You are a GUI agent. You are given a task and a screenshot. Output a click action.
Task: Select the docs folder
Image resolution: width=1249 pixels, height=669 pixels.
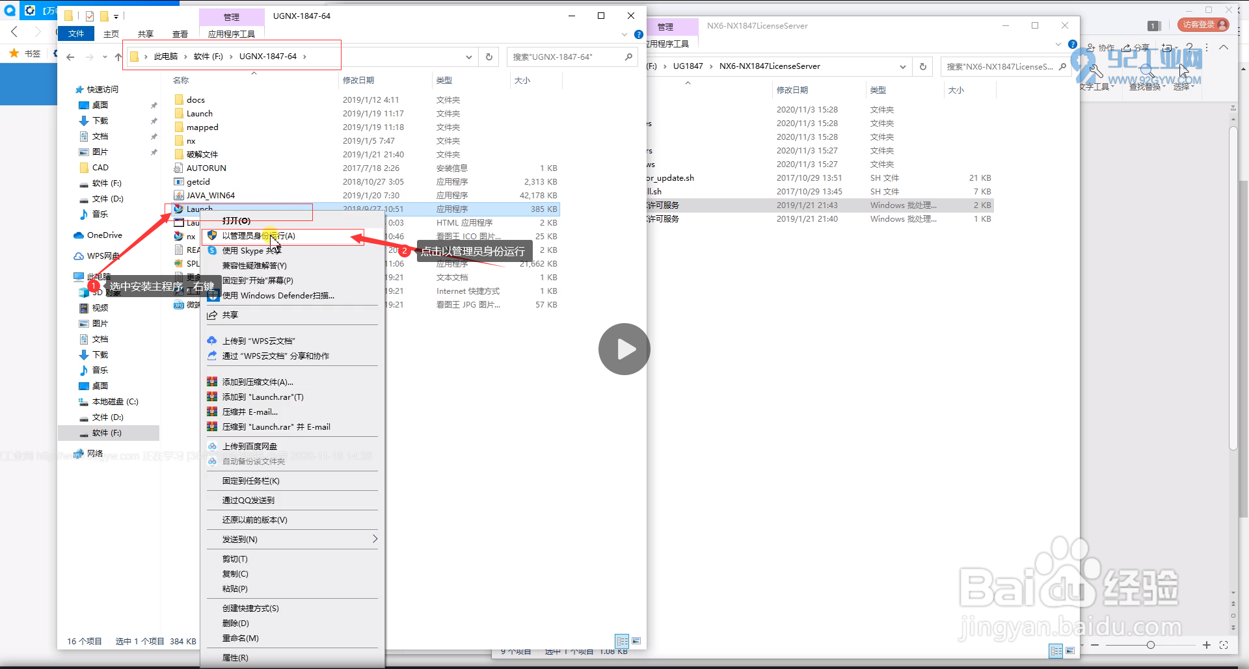point(195,99)
